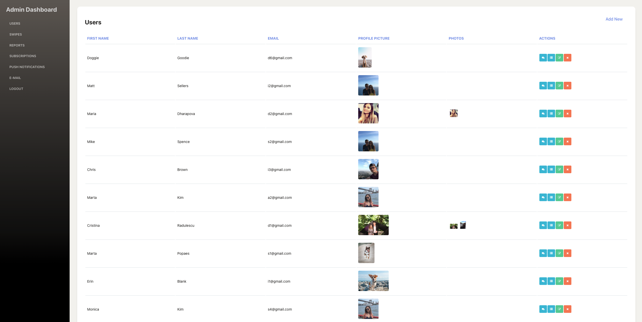Click Logout in the sidebar

point(16,89)
